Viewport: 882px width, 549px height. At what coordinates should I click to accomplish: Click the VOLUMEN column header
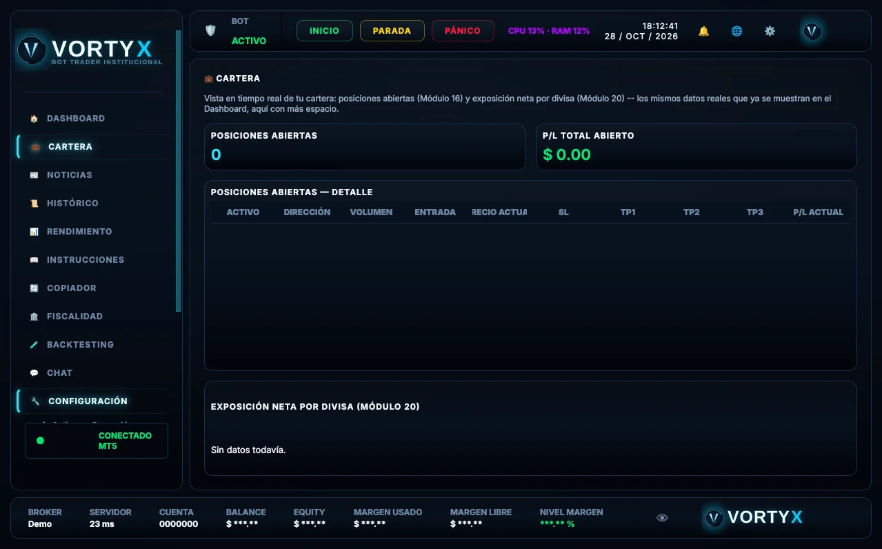371,212
